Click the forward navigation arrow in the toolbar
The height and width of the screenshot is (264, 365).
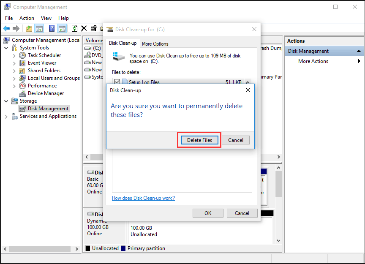(x=16, y=28)
